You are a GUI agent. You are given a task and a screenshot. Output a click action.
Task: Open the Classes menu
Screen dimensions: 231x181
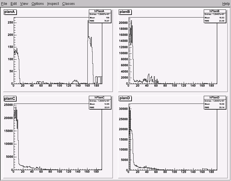click(x=68, y=4)
